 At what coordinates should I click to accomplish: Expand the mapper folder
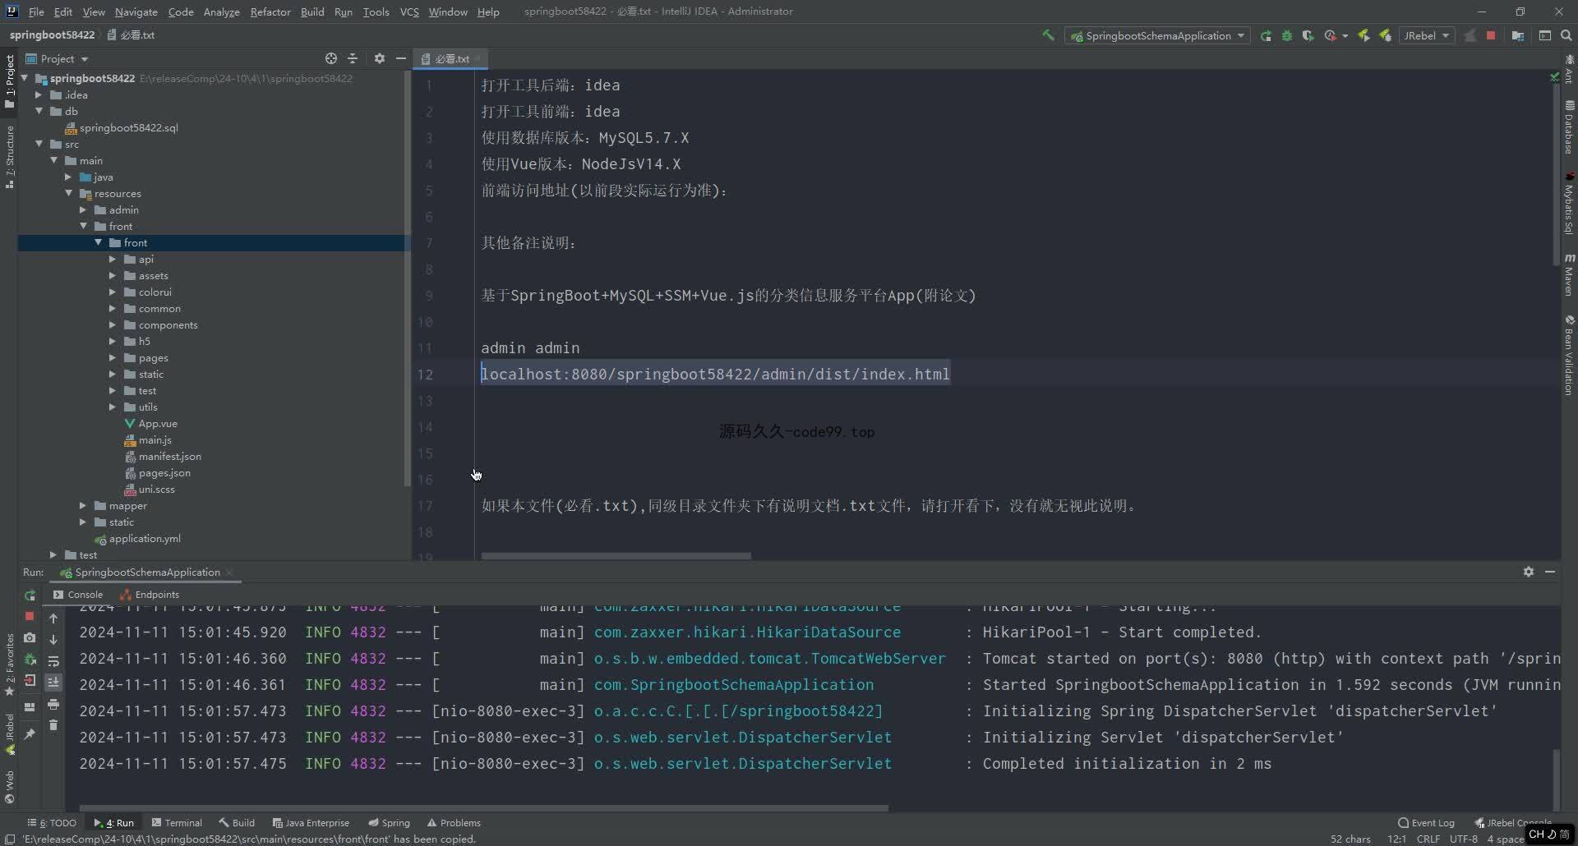[x=83, y=505]
